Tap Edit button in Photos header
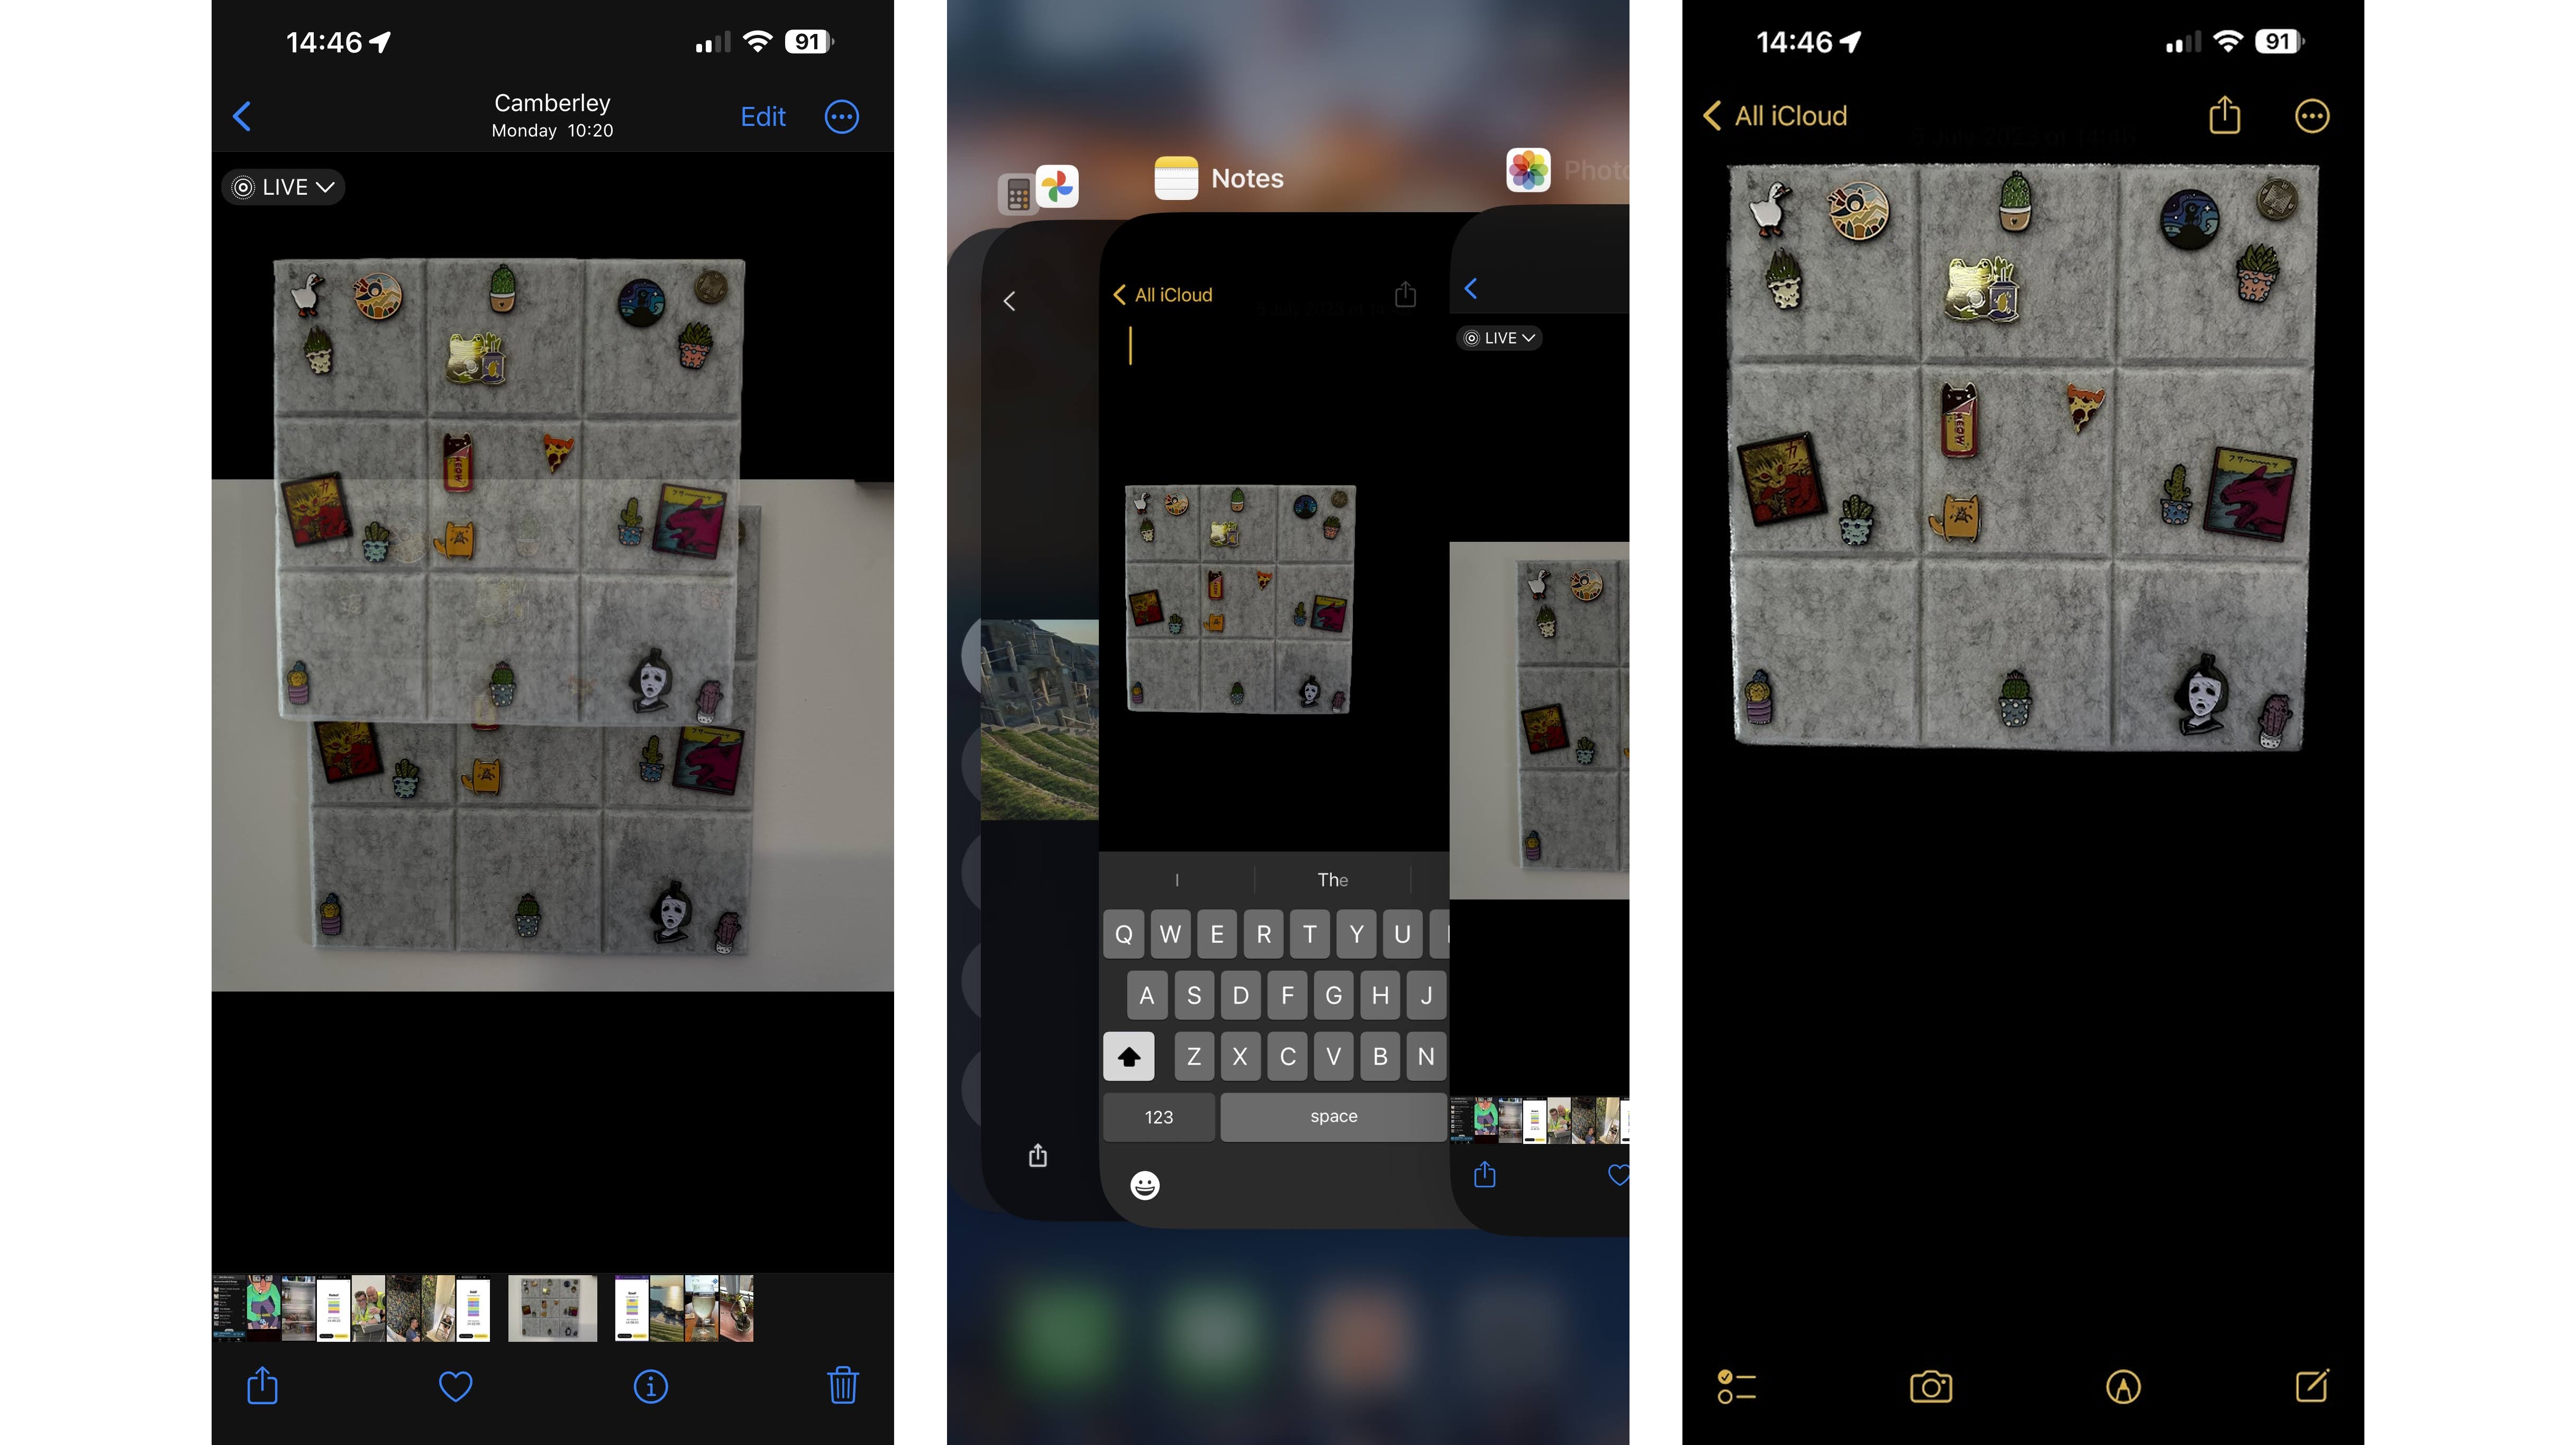The width and height of the screenshot is (2576, 1445). click(x=764, y=115)
